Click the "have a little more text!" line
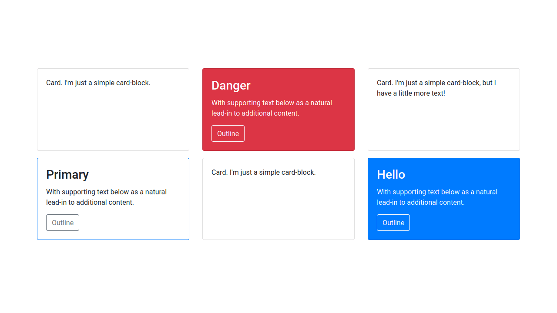Viewport: 557px width, 313px height. pyautogui.click(x=411, y=93)
